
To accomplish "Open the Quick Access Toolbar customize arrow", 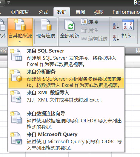I will [x=9, y=2].
